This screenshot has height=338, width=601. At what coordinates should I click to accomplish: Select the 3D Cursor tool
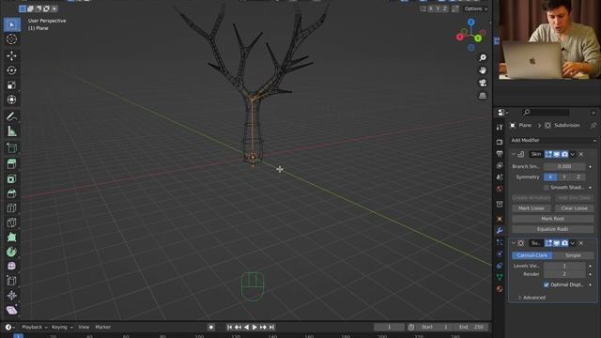tap(12, 39)
